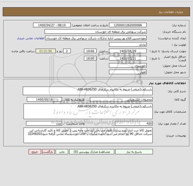Screen dimensions: 193x186
Task: Click announcement date field 1400/04/27 - 08:10
Action: [x=52, y=25]
